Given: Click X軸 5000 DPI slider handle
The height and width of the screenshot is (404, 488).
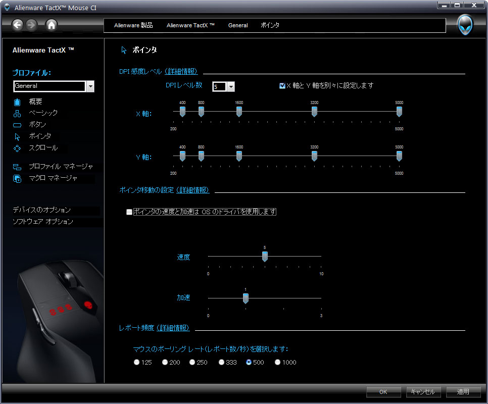Looking at the screenshot, I should [x=399, y=111].
